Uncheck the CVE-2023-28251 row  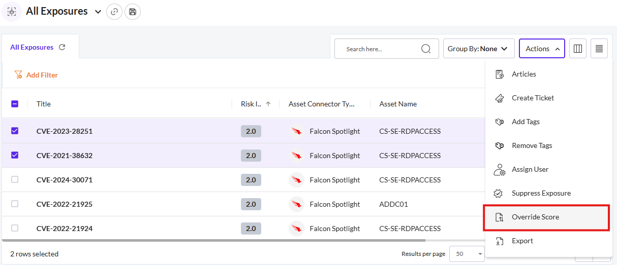[x=15, y=131]
